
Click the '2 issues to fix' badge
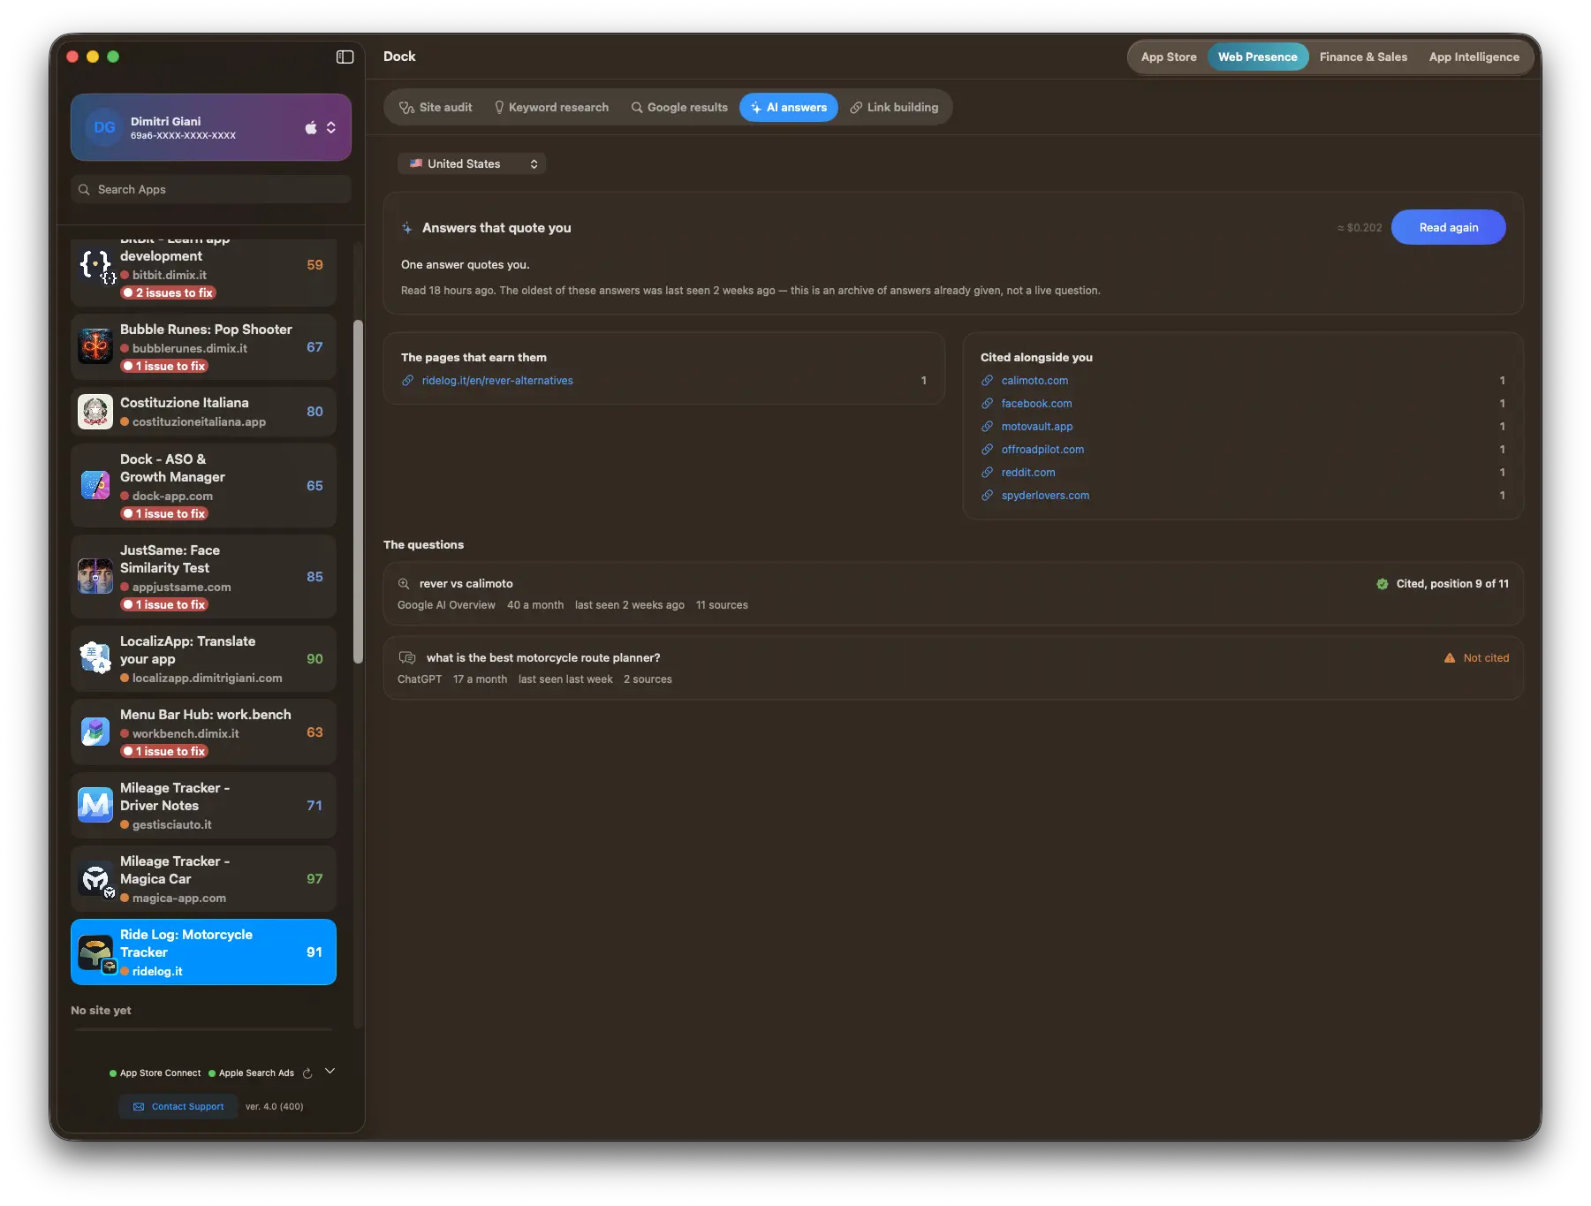[x=169, y=292]
